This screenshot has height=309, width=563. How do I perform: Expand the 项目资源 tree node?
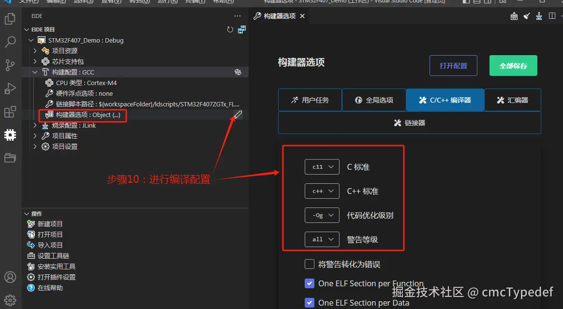[35, 51]
